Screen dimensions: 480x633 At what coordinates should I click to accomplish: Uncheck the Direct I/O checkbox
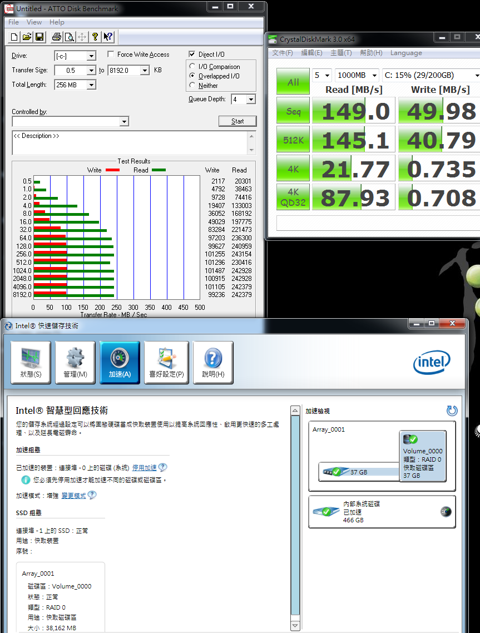(192, 54)
